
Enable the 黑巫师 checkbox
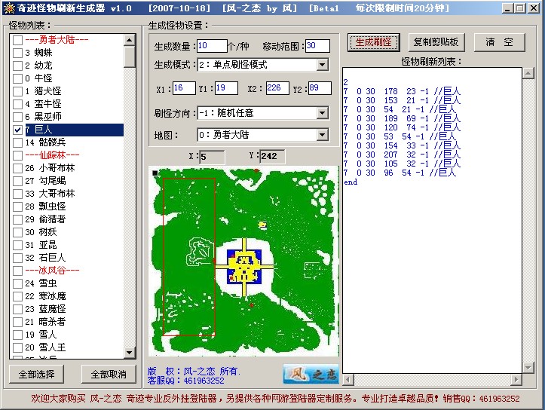(x=17, y=117)
